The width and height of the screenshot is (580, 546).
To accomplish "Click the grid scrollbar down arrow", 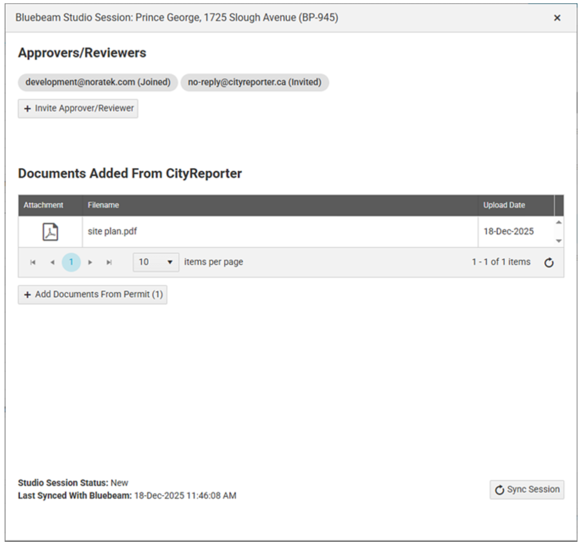I will tap(559, 241).
